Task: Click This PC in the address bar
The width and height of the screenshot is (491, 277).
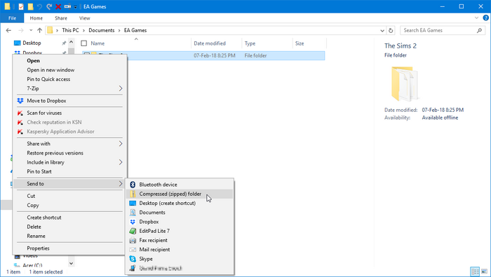Action: [x=70, y=30]
